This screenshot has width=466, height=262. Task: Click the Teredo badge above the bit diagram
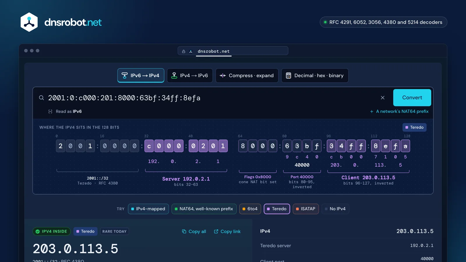click(414, 127)
